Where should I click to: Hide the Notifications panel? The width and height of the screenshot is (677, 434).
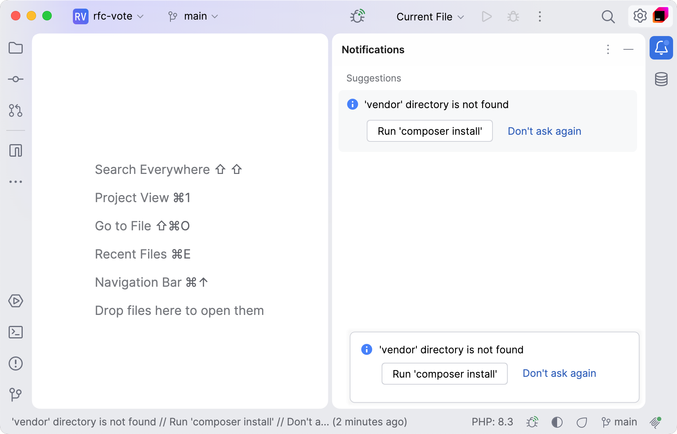(628, 49)
